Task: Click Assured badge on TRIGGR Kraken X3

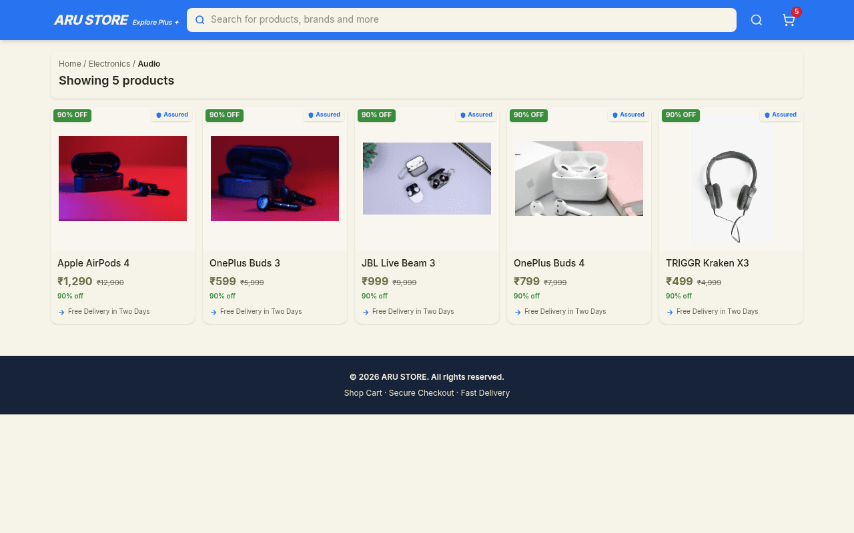Action: 781,115
